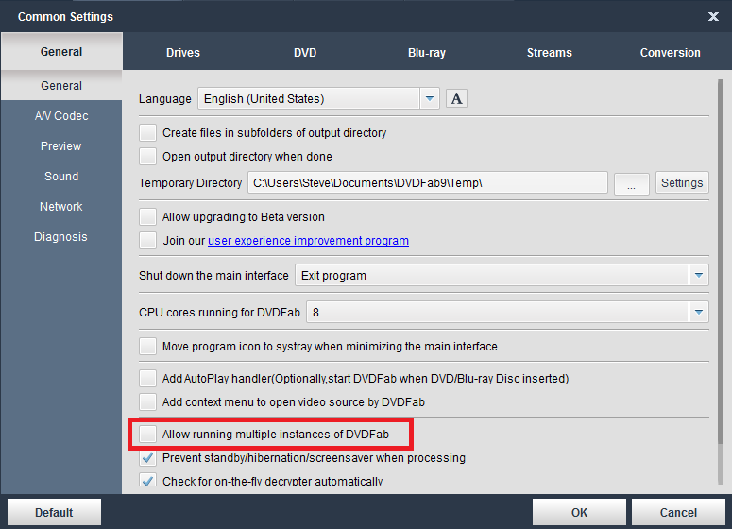Select A/V Codec in the sidebar
The width and height of the screenshot is (732, 529).
(x=61, y=116)
